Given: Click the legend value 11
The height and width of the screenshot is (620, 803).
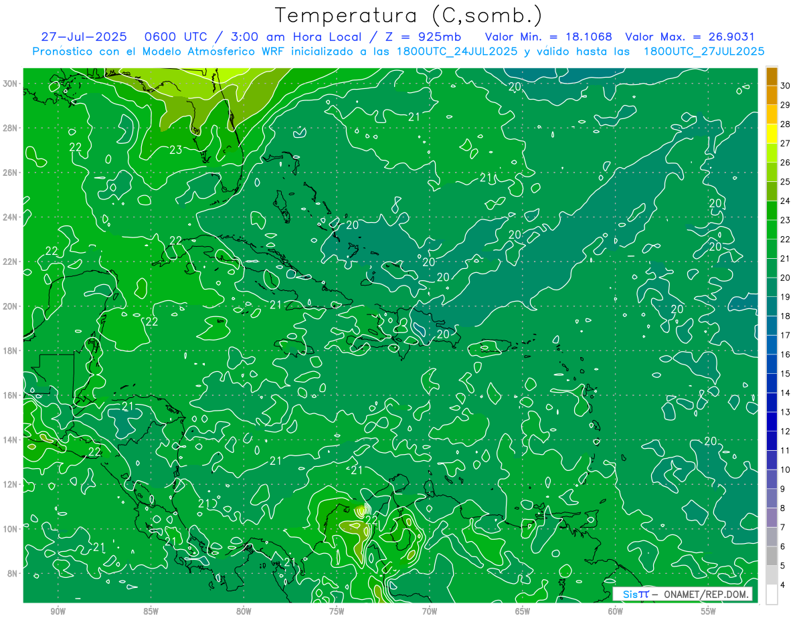Looking at the screenshot, I should 786,450.
